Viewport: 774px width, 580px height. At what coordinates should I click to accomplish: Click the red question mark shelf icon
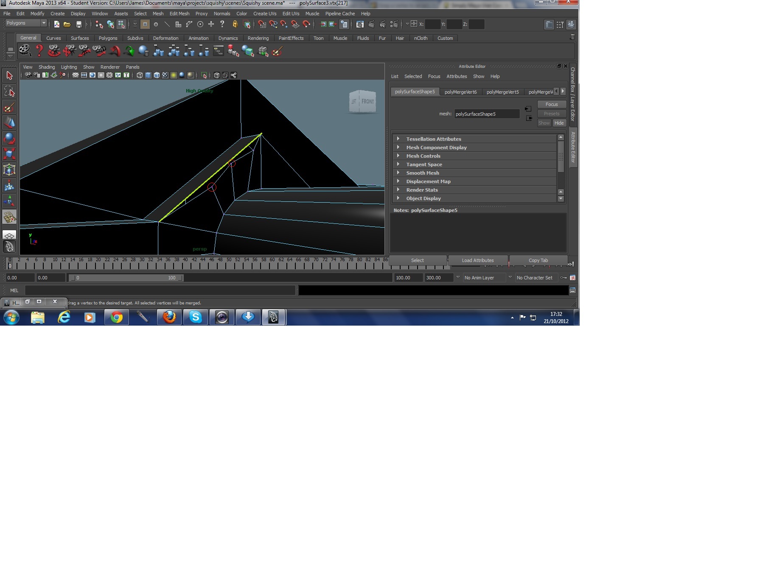click(x=39, y=51)
